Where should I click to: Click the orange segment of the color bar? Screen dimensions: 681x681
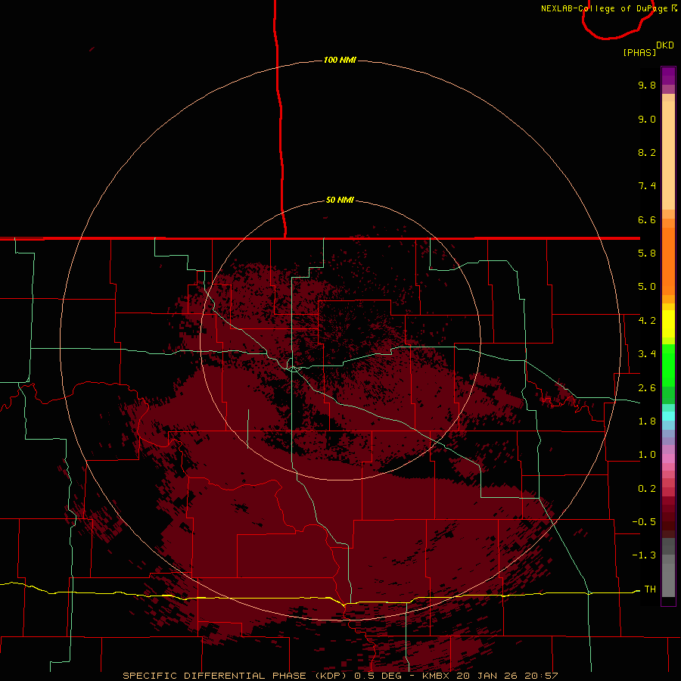pos(668,260)
